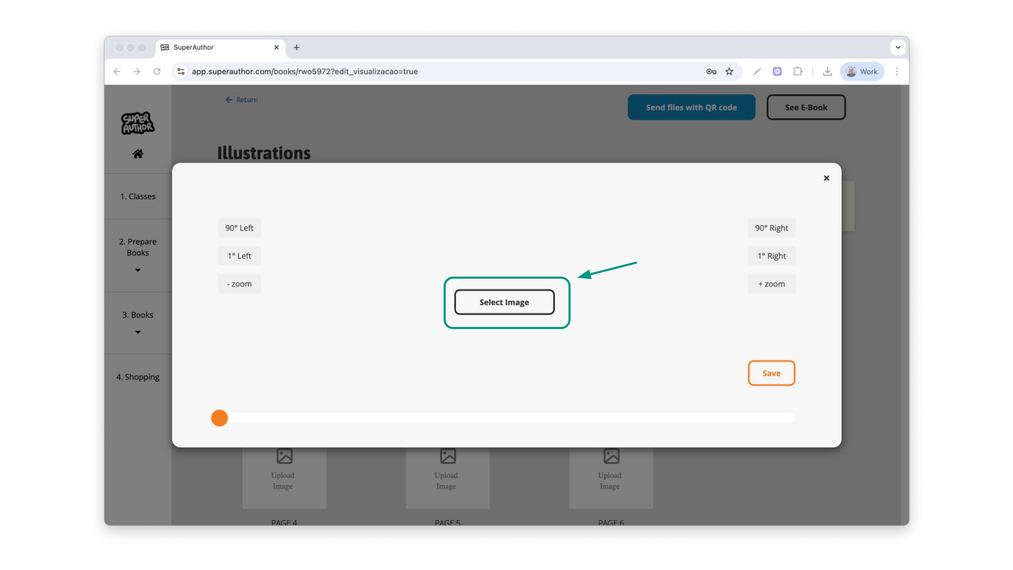Viewport: 1013px width, 570px height.
Task: Click the Super Author logo
Action: click(138, 123)
